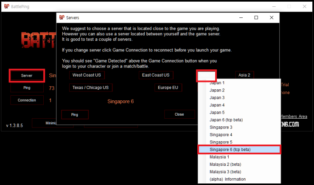Click version text v 1.3.8.5

coord(14,125)
